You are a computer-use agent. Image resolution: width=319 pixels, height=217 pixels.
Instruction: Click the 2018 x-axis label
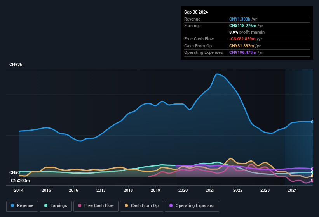coord(128,190)
